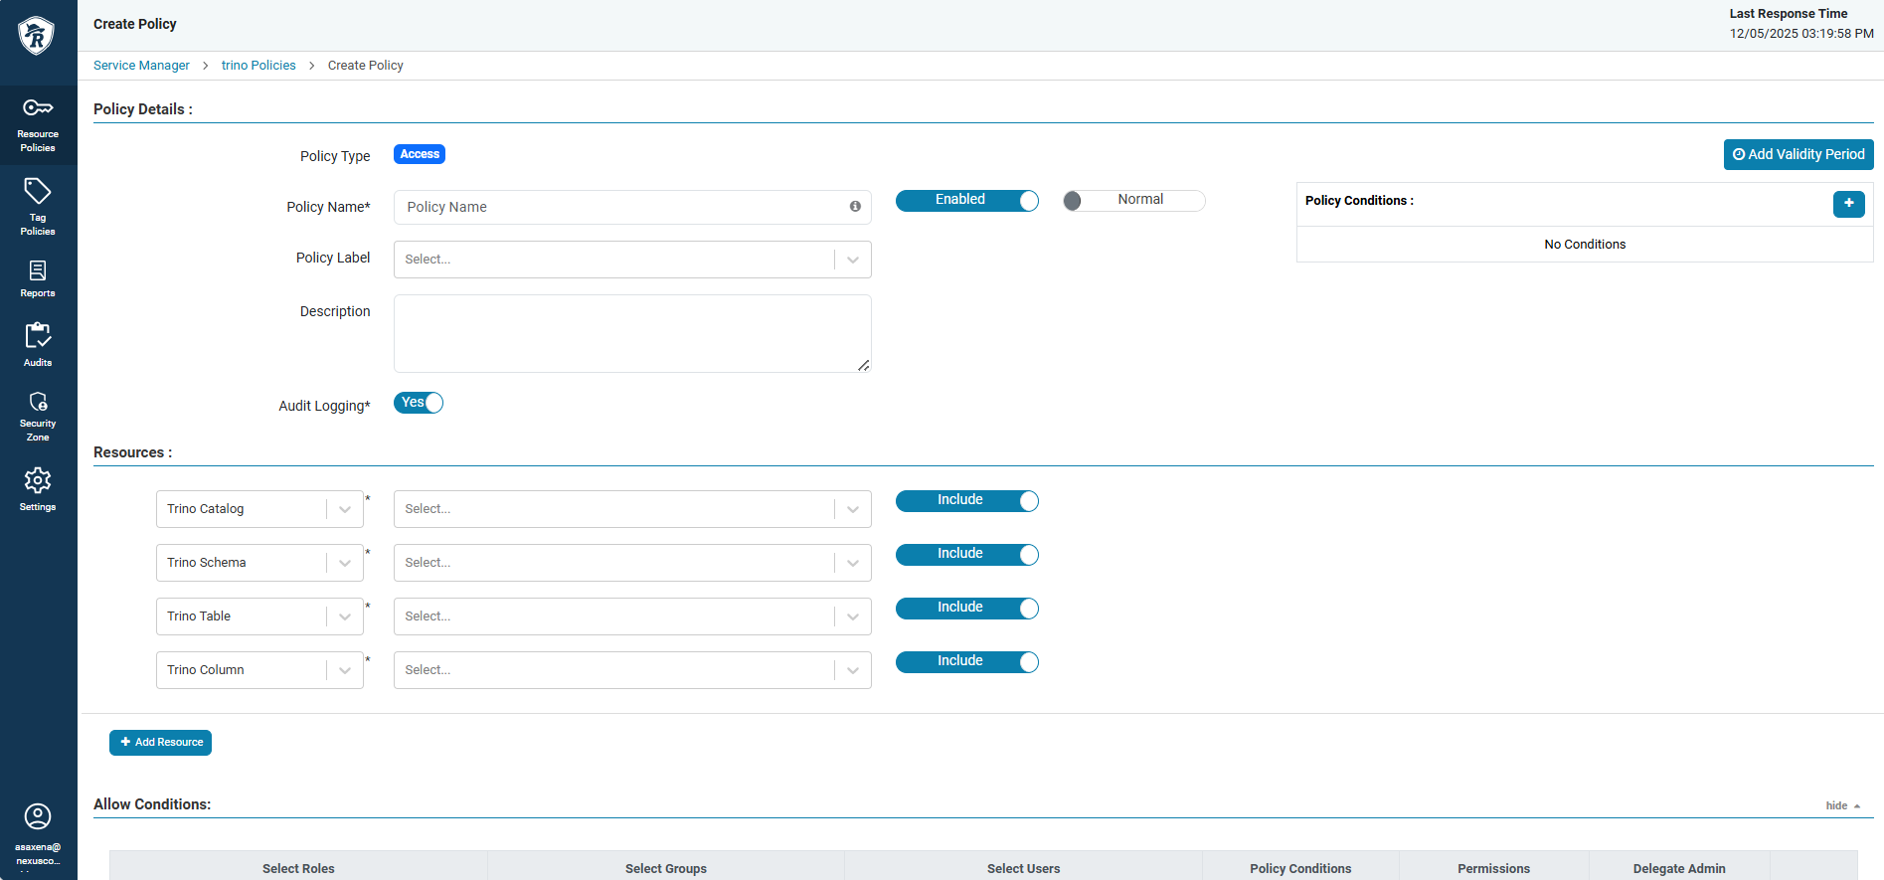Add a new policy condition with plus button
Viewport: 1884px width, 880px height.
coord(1848,203)
